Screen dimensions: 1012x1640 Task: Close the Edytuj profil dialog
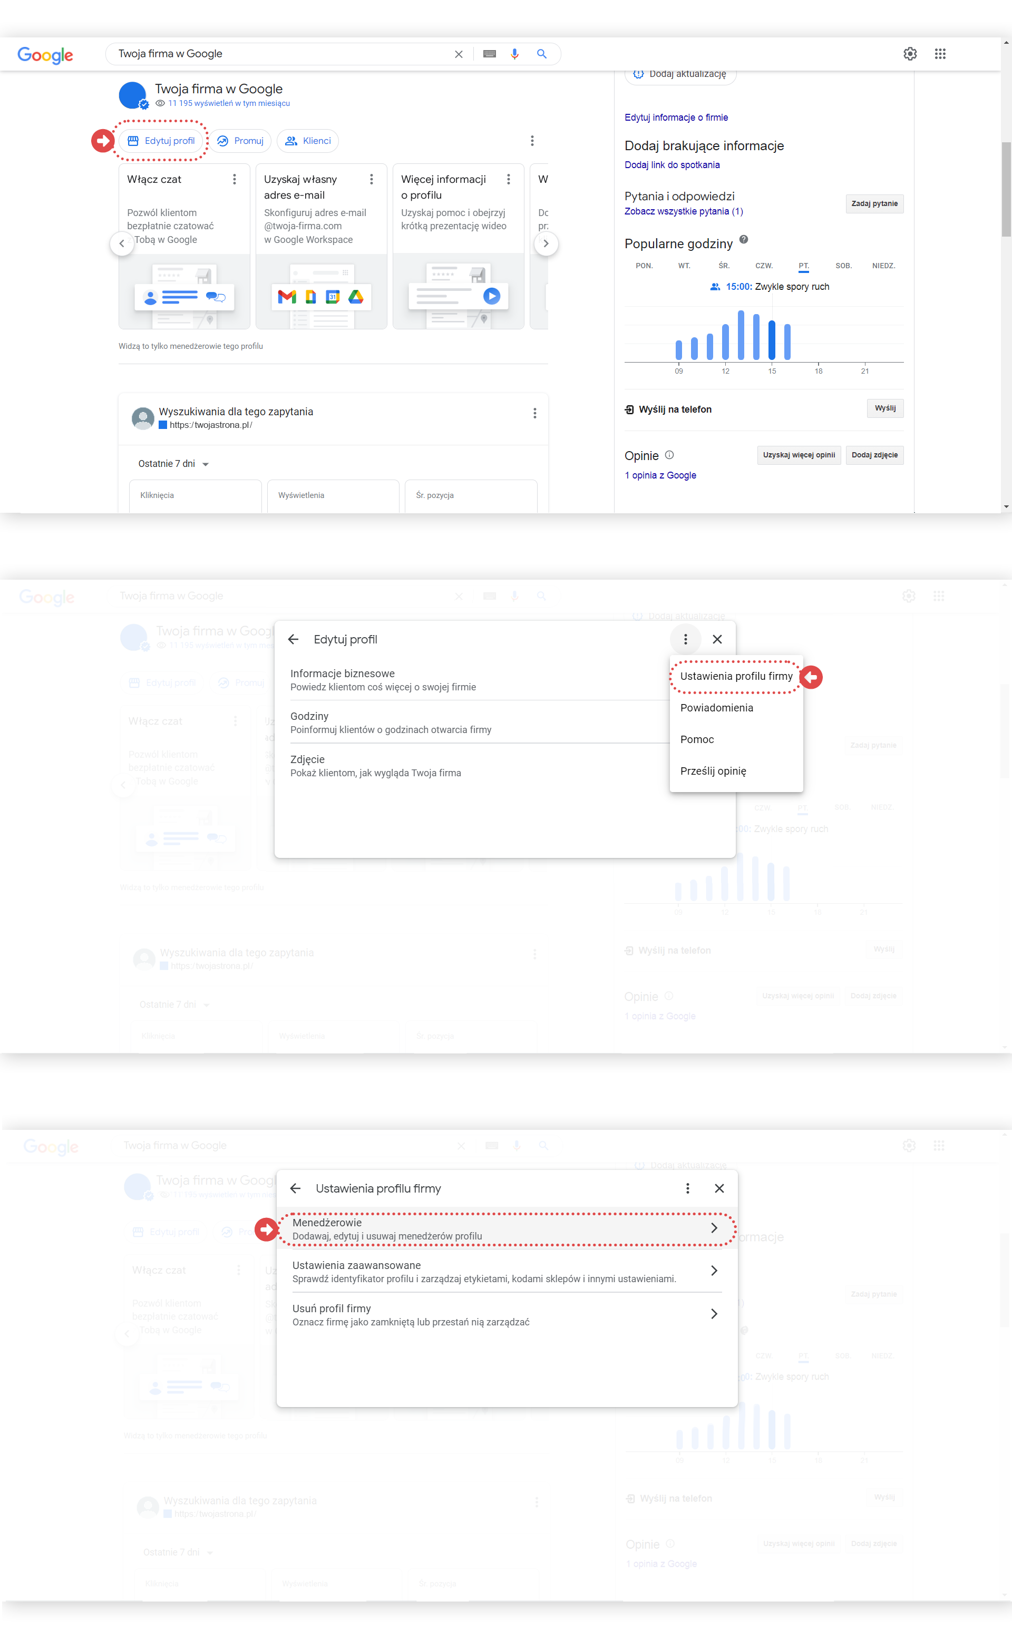(717, 640)
